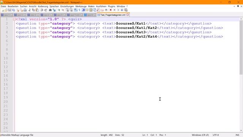Click the Open file toolbar icon

point(6,10)
